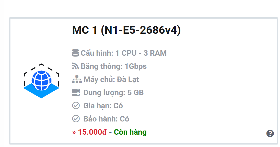
Task: Click the green Còn hàng stock status
Action: coord(130,132)
